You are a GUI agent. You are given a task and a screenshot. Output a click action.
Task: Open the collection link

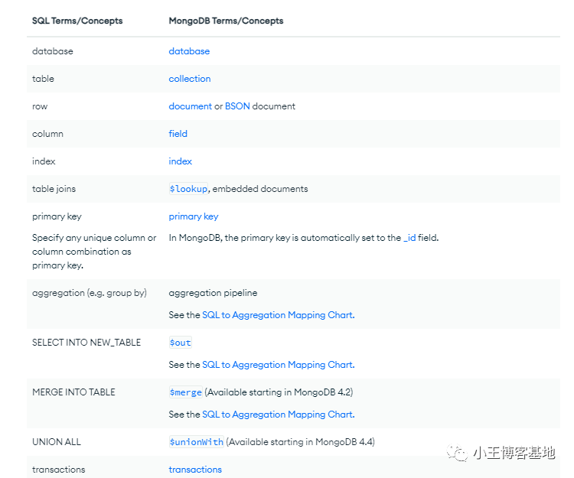(x=190, y=79)
